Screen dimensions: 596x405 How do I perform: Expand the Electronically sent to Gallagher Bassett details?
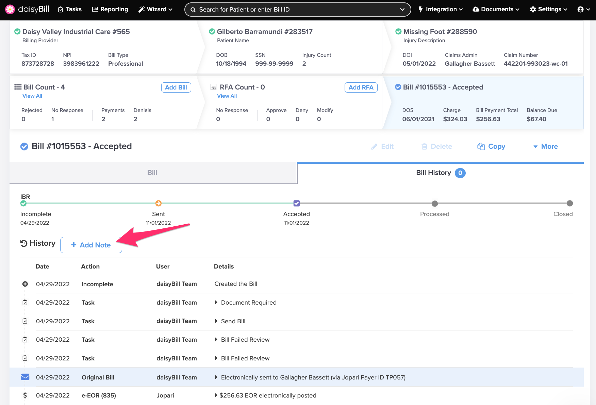pos(216,377)
